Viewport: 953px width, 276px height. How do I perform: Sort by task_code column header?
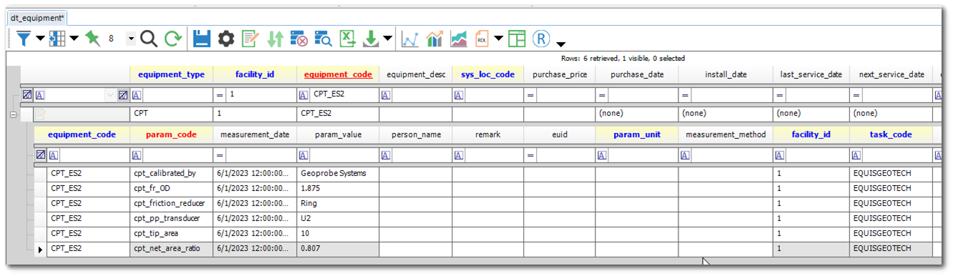click(891, 134)
